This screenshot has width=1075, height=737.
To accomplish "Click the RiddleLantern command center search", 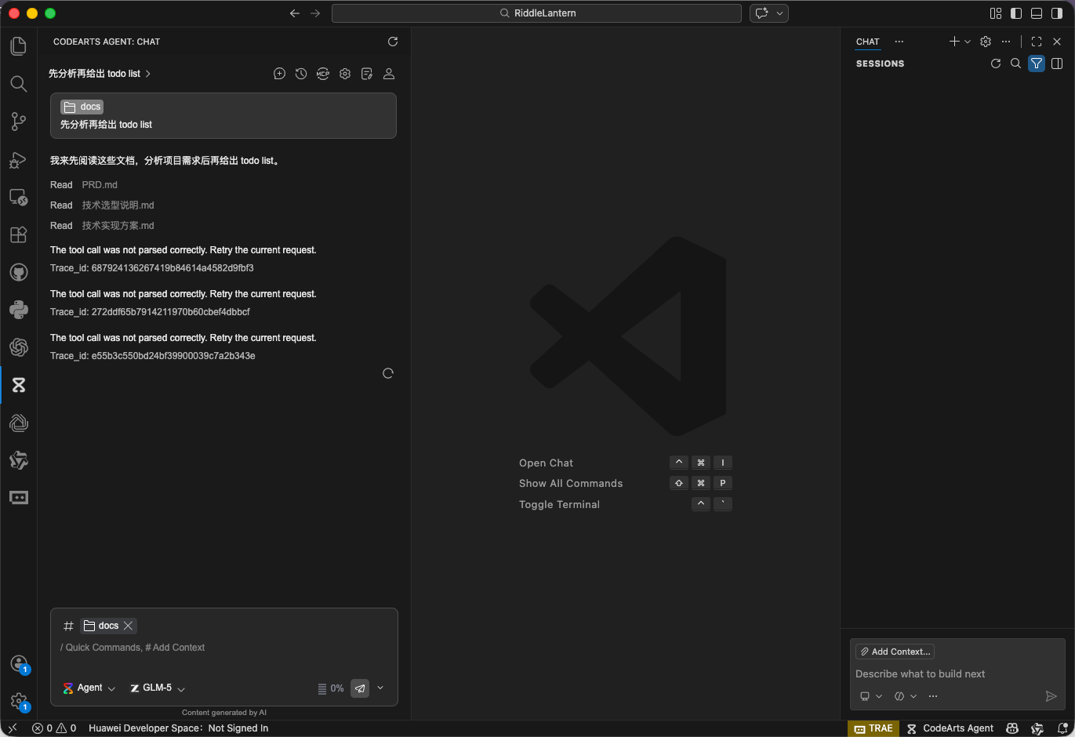I will pyautogui.click(x=536, y=13).
